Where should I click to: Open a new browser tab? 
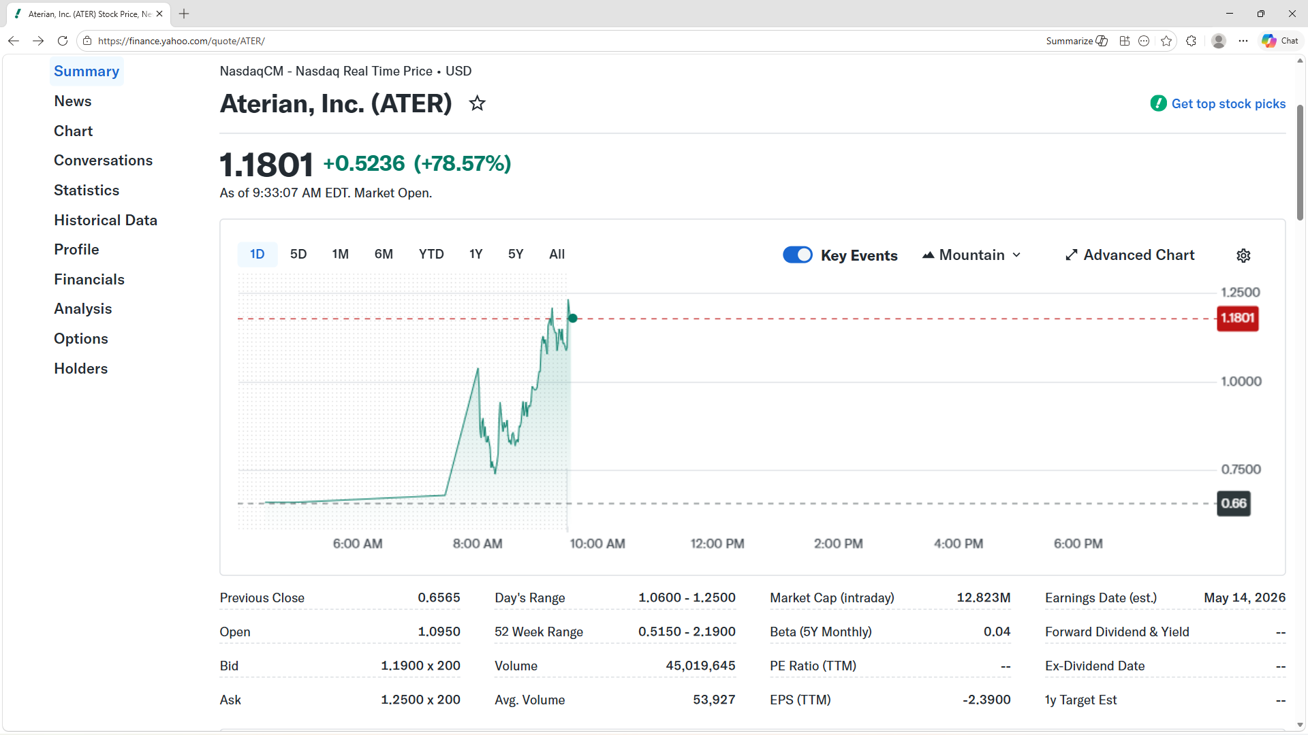pos(183,14)
